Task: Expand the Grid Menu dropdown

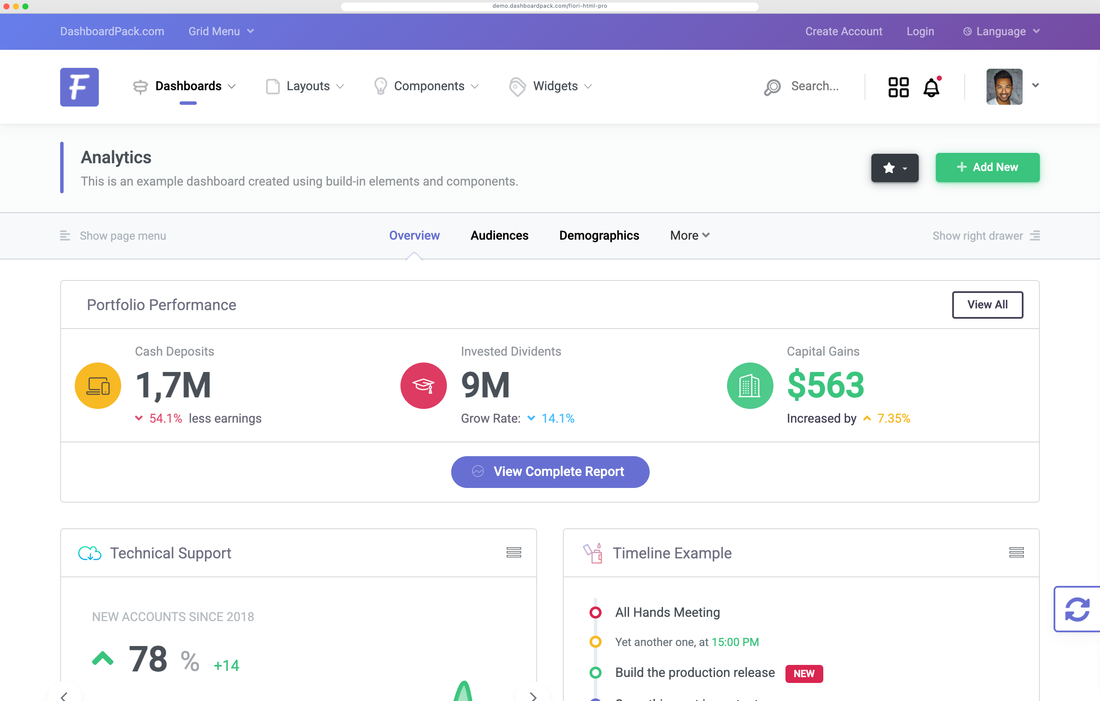Action: tap(221, 31)
